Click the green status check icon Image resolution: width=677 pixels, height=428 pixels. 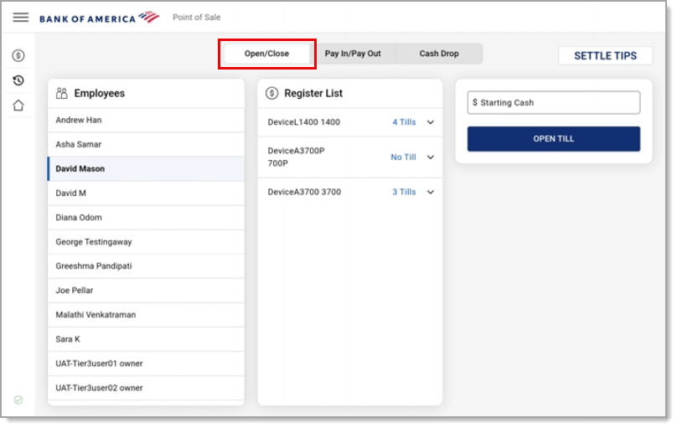click(x=18, y=400)
